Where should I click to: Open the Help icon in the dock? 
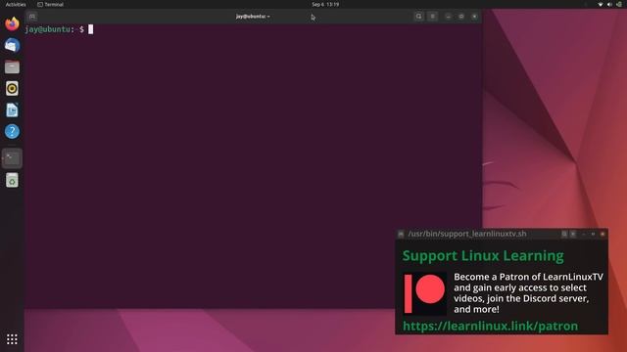pyautogui.click(x=12, y=131)
